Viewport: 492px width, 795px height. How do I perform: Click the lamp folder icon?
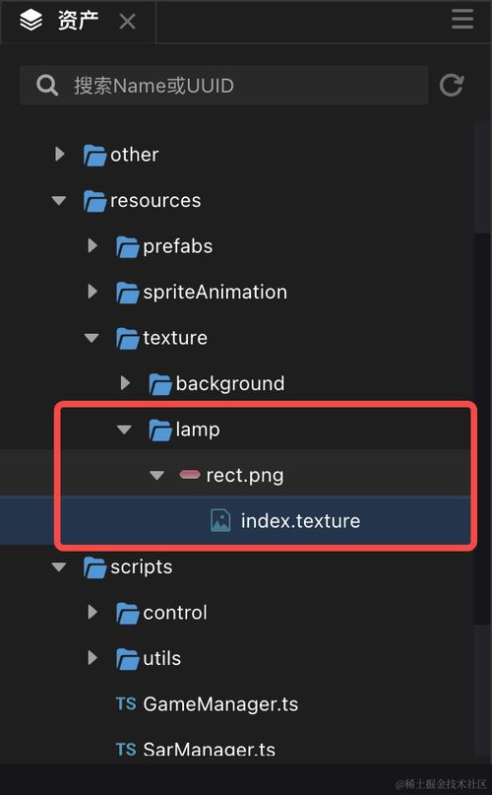click(160, 430)
